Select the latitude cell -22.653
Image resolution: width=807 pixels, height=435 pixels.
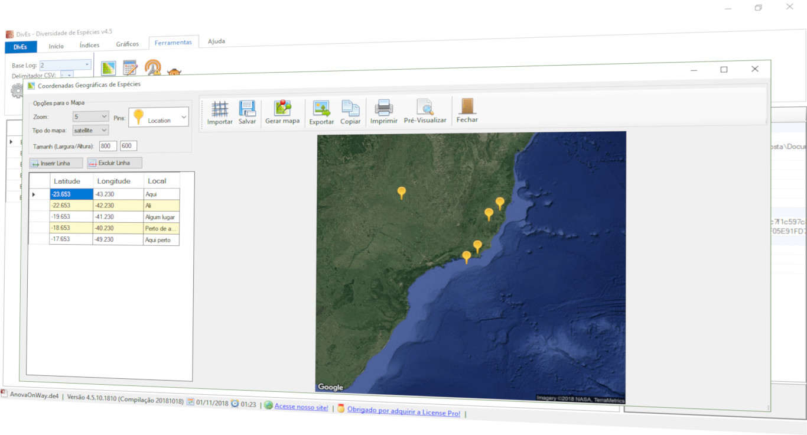pos(71,206)
